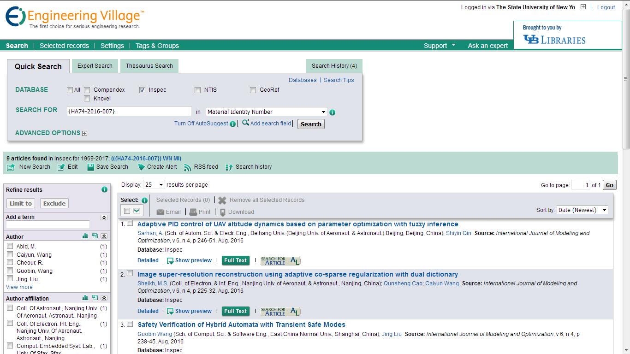Click the Logout link

click(606, 7)
